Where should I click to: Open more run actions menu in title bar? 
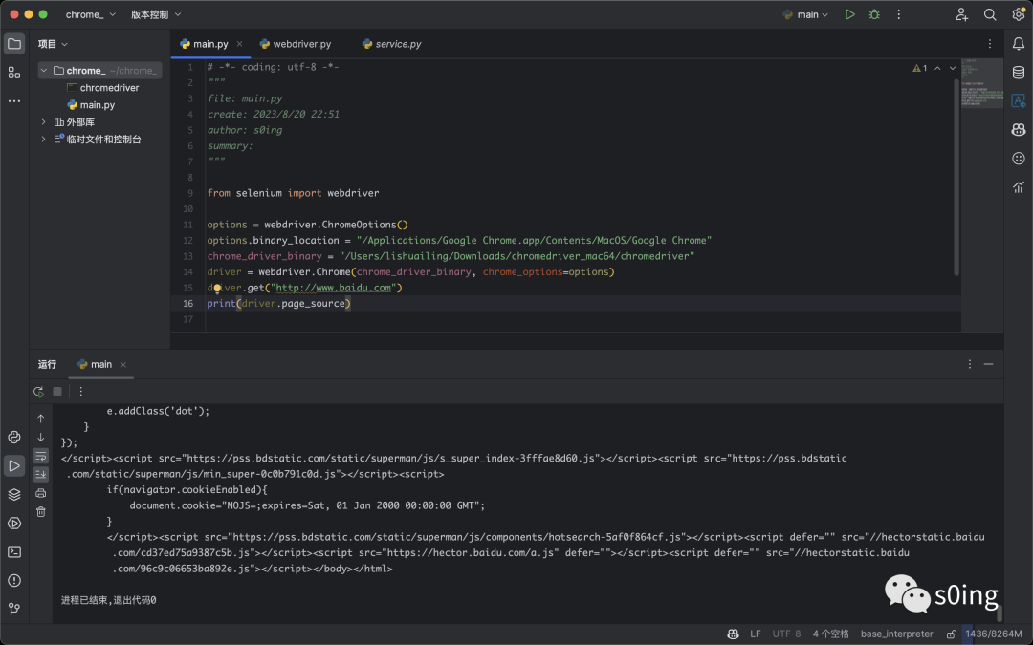point(898,14)
